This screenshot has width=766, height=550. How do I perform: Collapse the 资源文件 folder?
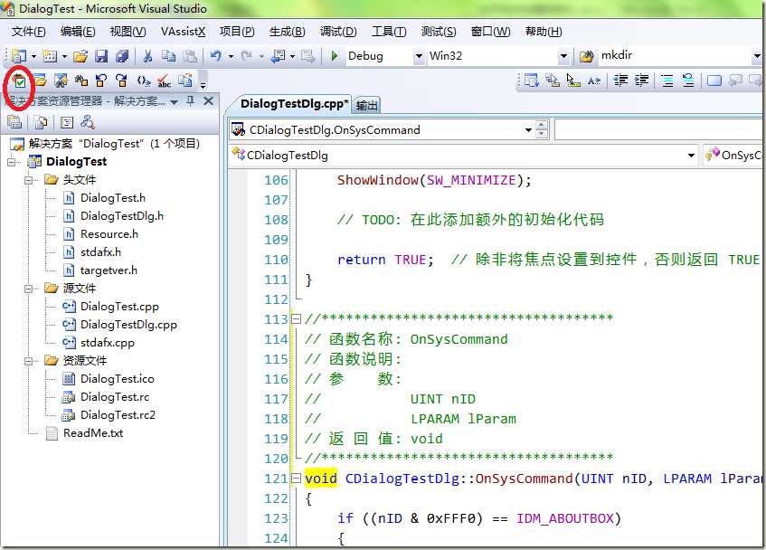(x=29, y=360)
